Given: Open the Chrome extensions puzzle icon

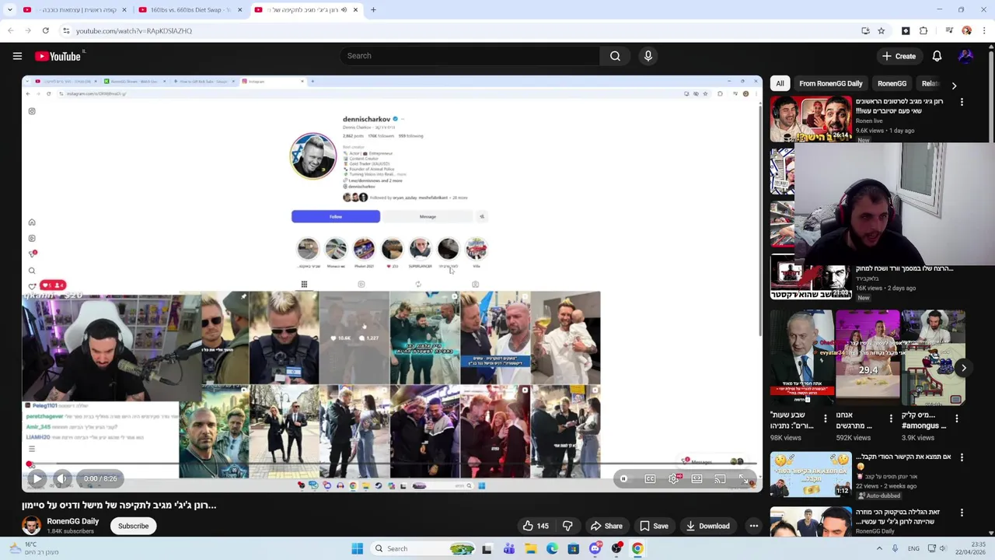Looking at the screenshot, I should click(923, 31).
